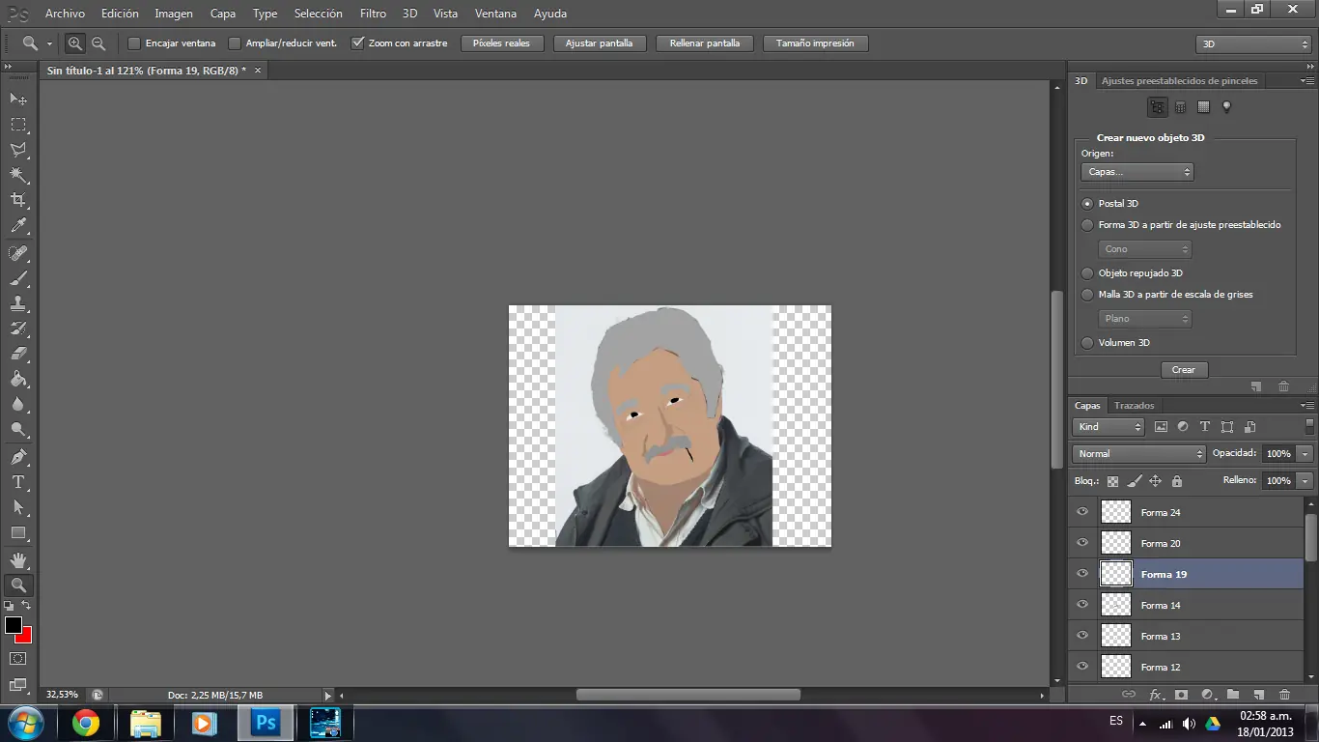Select the Path Selection tool
This screenshot has width=1319, height=742.
[18, 506]
